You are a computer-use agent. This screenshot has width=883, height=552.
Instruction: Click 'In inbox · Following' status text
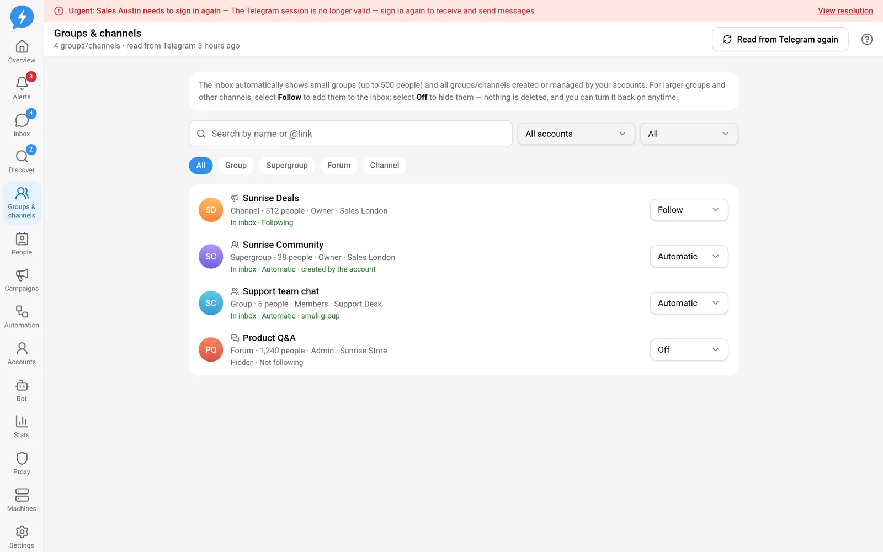pos(262,223)
